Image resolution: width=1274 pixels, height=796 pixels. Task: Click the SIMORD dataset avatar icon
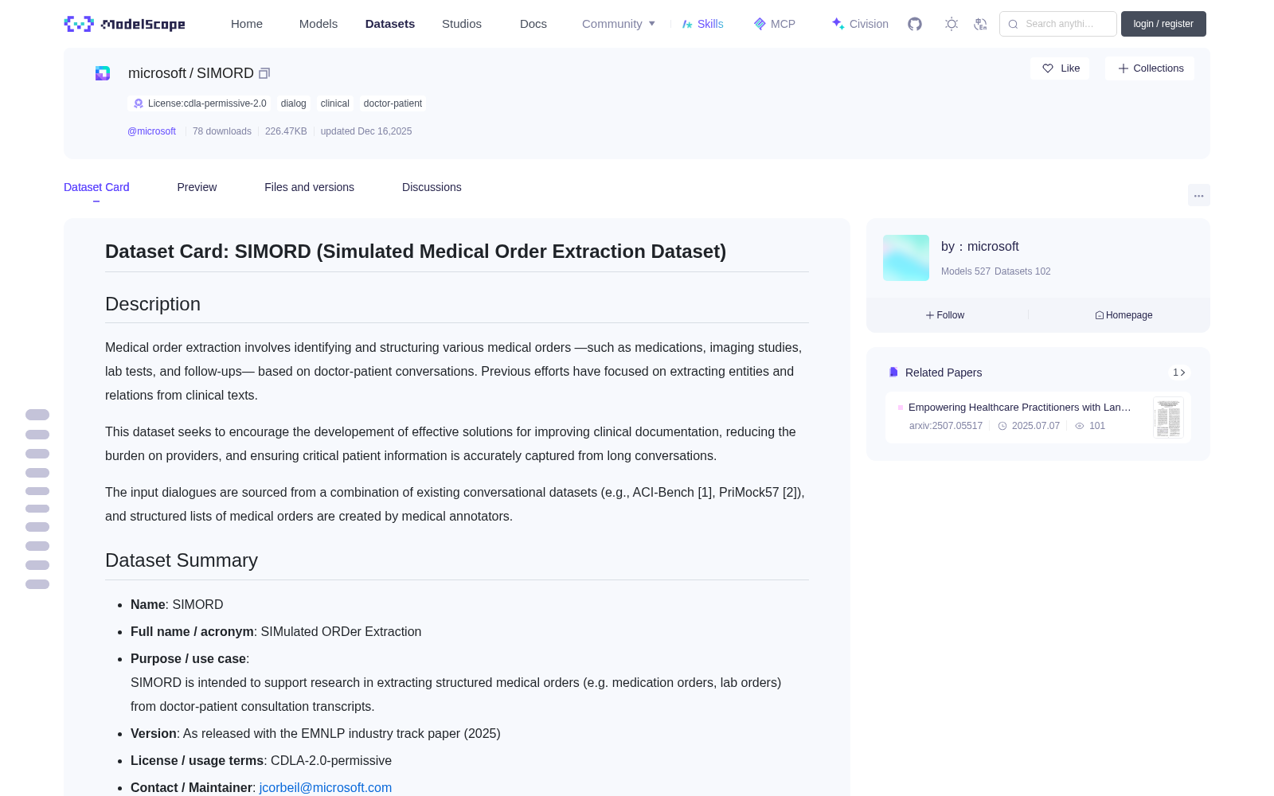(103, 73)
